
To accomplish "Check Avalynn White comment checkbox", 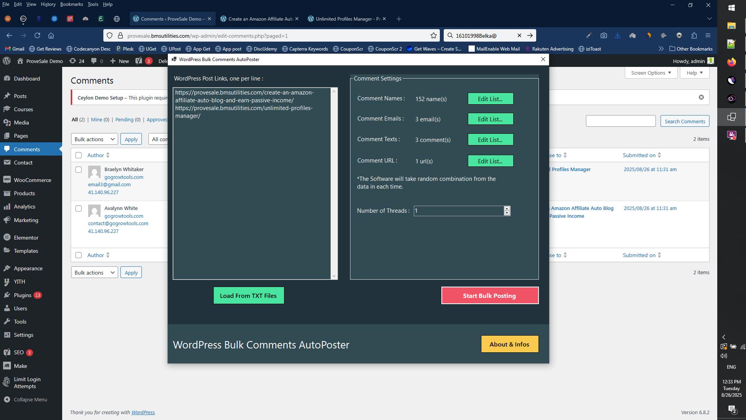I will [78, 208].
